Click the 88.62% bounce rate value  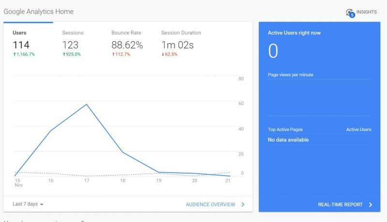(x=127, y=45)
